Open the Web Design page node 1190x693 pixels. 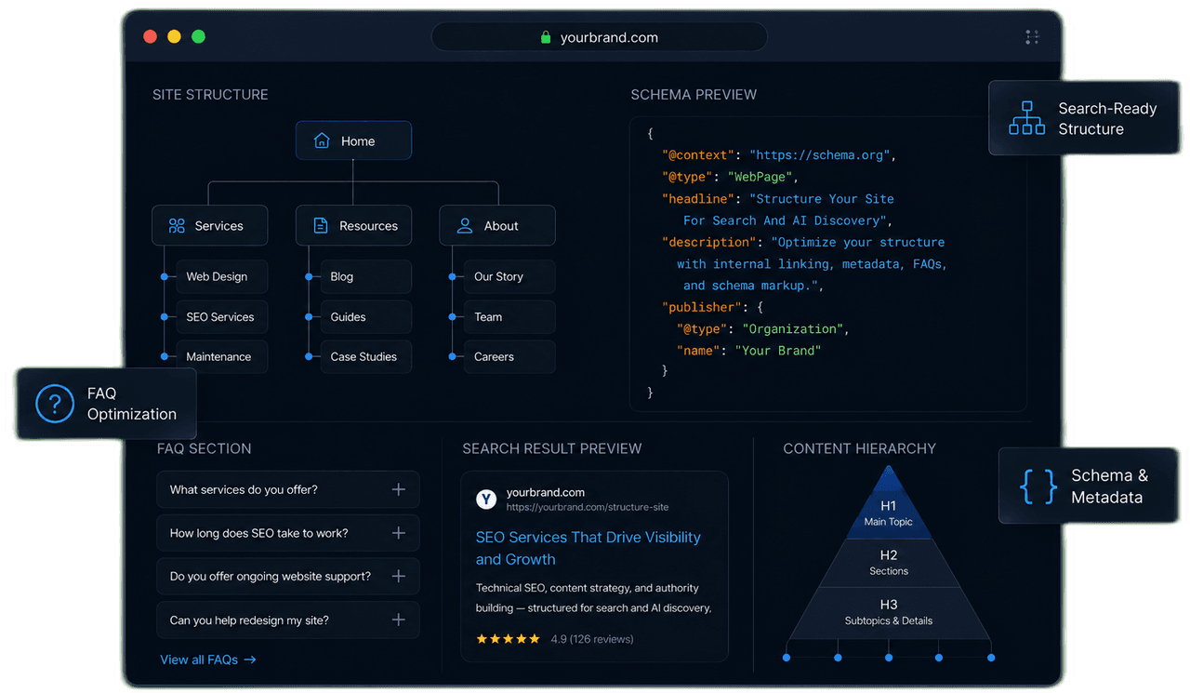221,276
